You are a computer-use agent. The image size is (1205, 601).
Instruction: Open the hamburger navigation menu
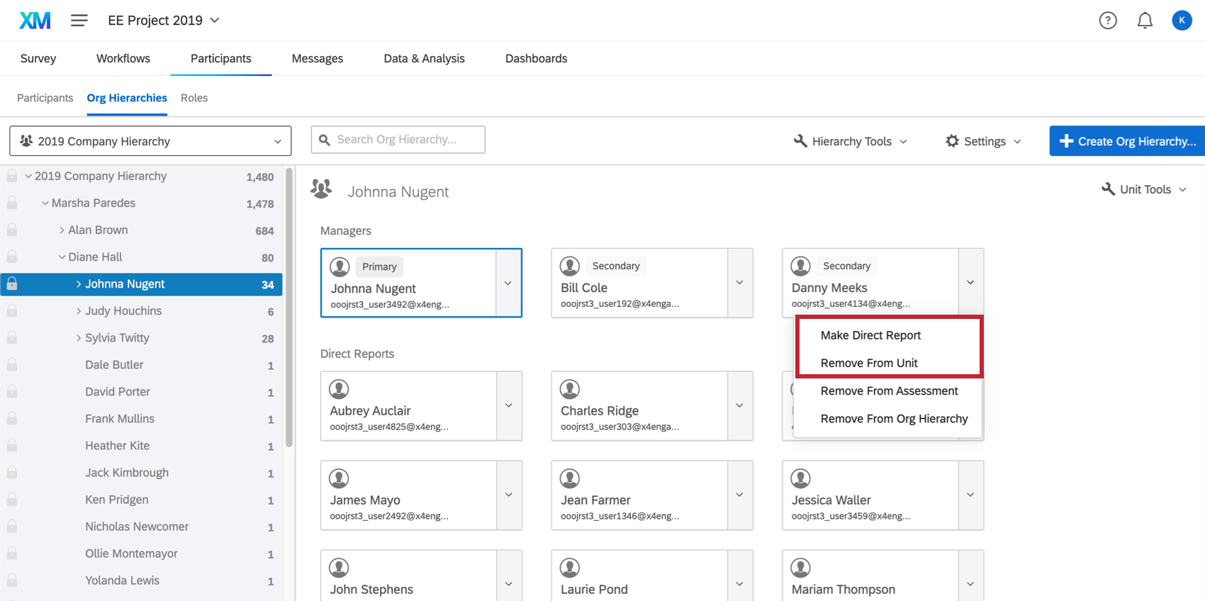(79, 21)
